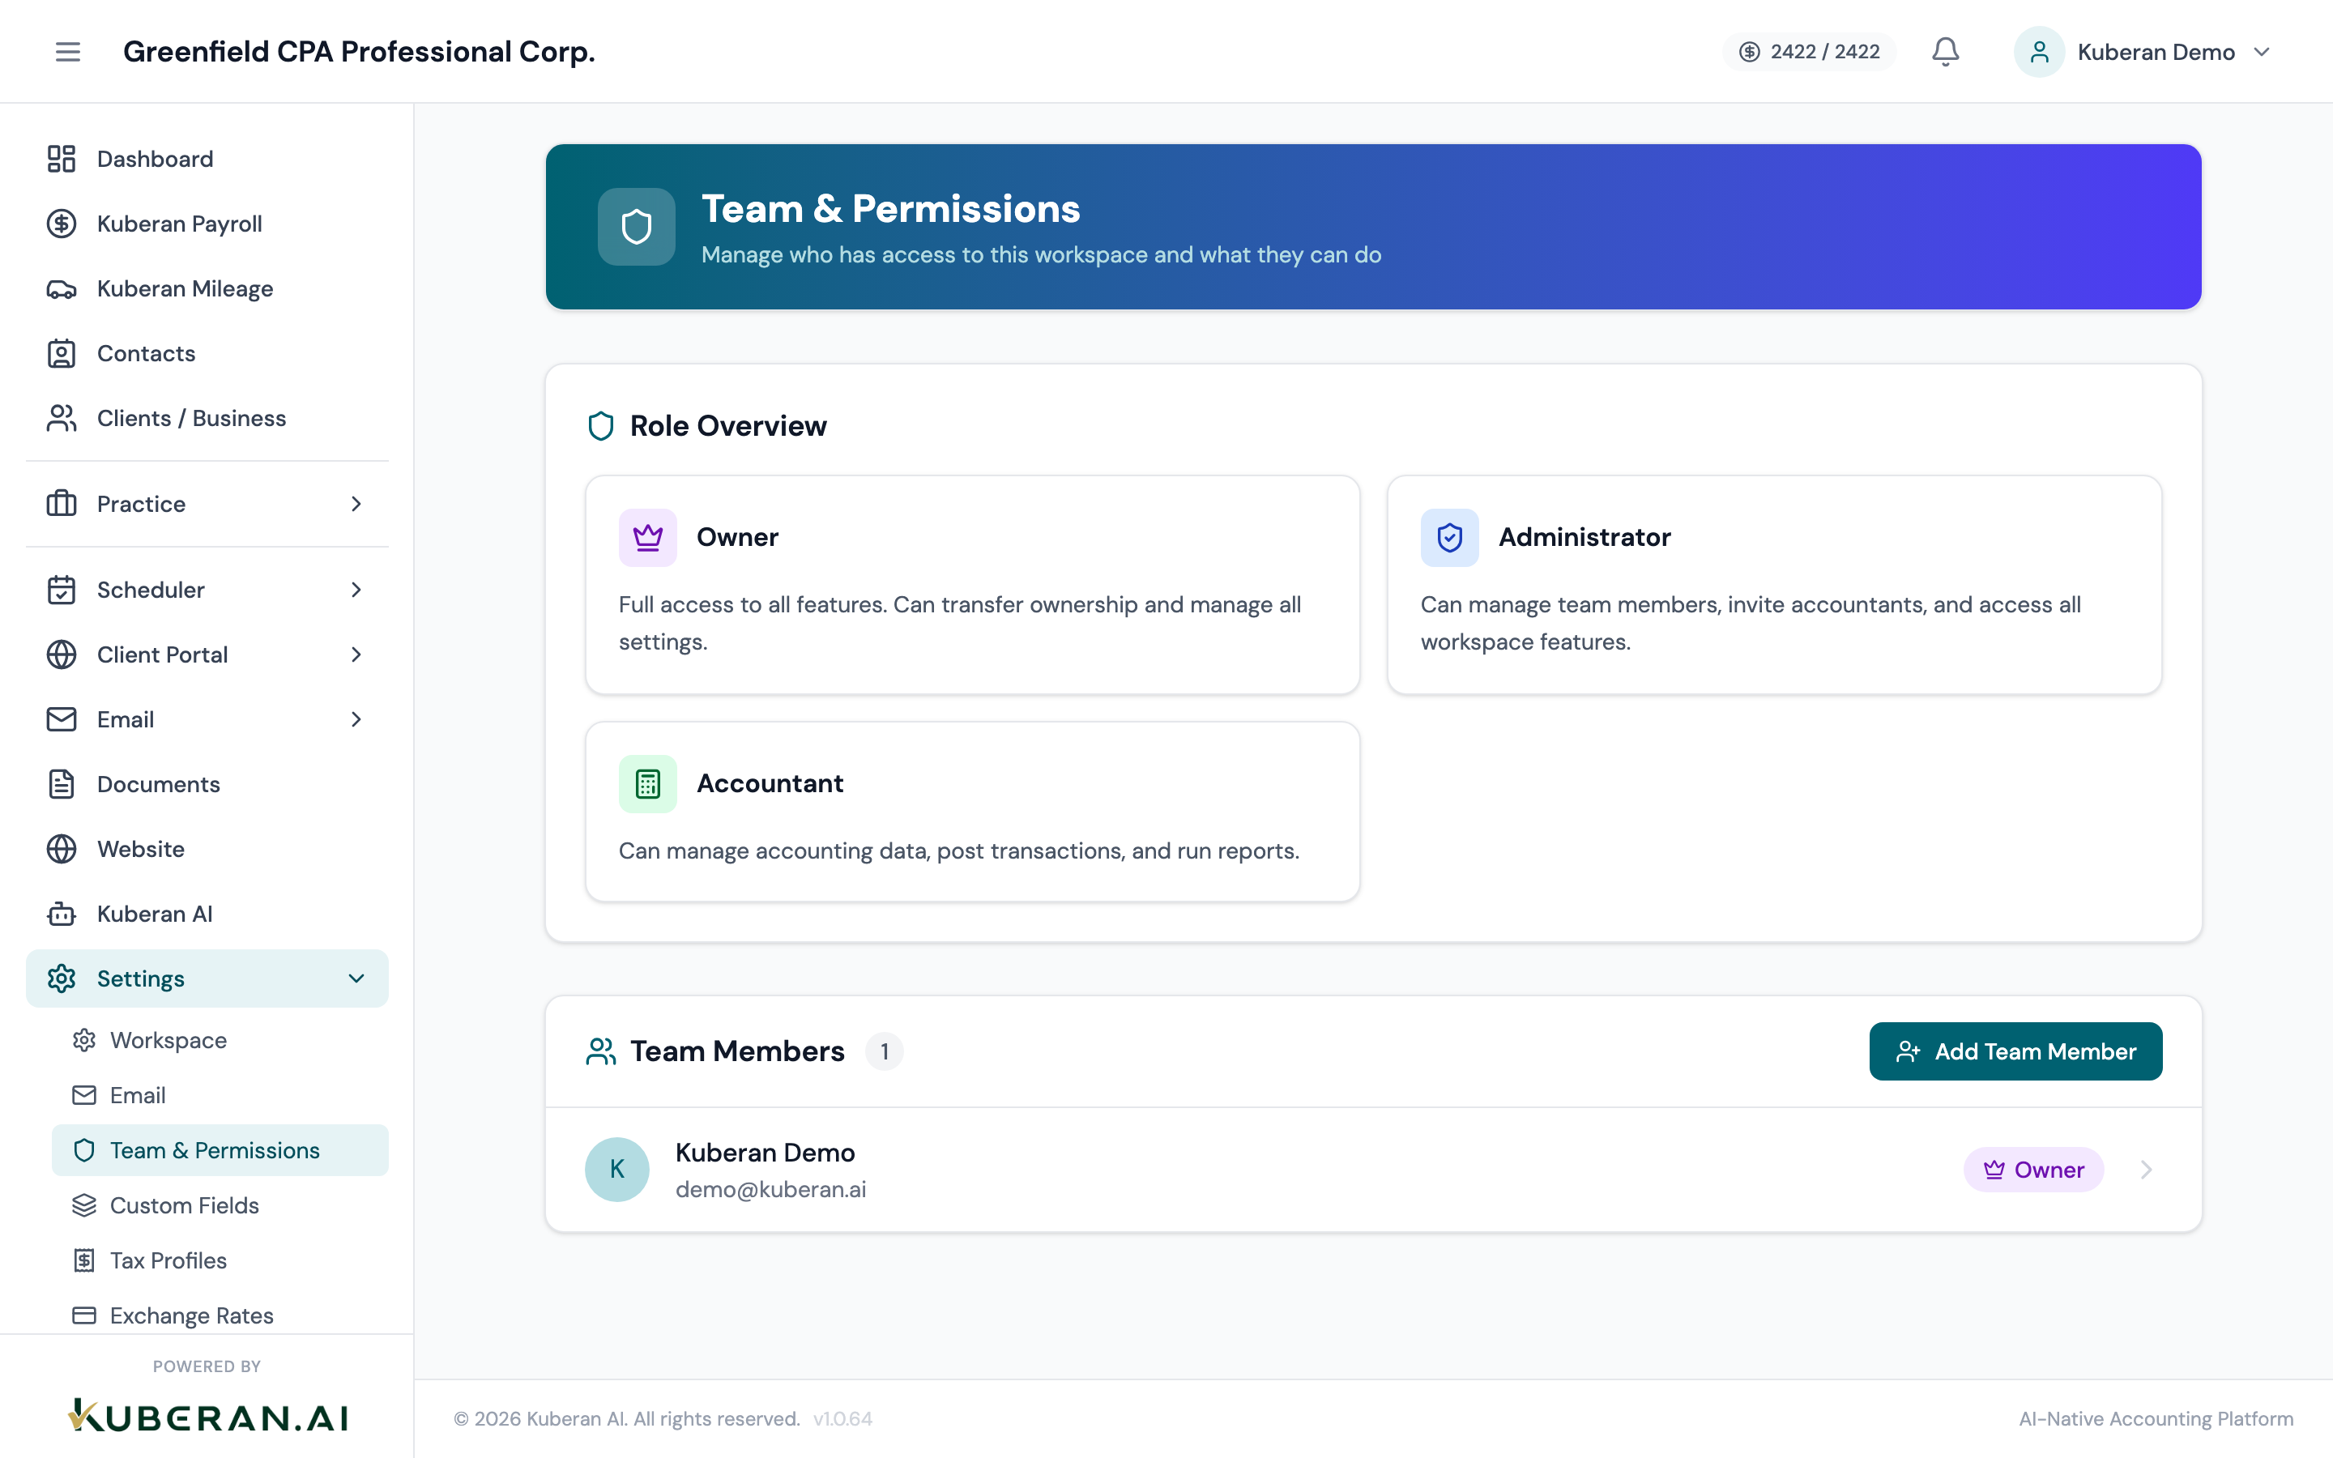This screenshot has width=2333, height=1458.
Task: Click Greenfield CPA Professional Corp. title
Action: coord(359,51)
